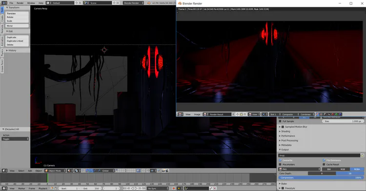Open the Blender Render engine dropdown
This screenshot has height=191, width=366.
[133, 3]
